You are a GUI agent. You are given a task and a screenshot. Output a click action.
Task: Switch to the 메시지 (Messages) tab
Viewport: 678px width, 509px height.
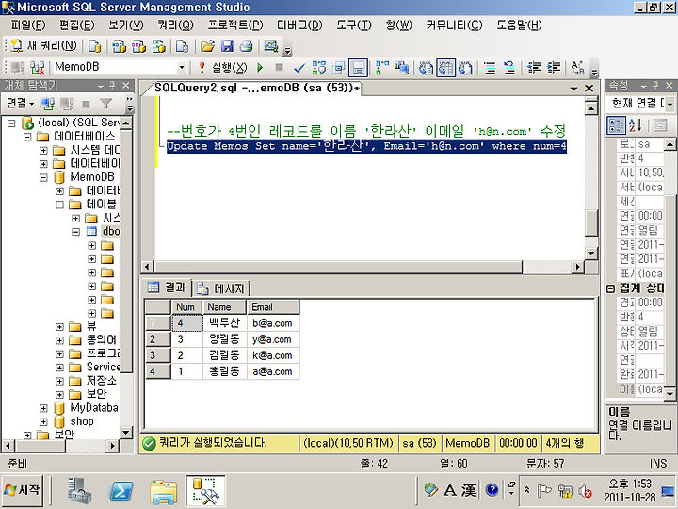click(x=221, y=288)
